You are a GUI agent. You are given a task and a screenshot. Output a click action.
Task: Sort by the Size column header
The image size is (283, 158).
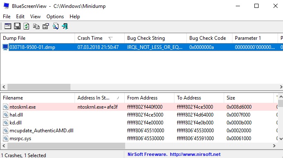pyautogui.click(x=249, y=98)
